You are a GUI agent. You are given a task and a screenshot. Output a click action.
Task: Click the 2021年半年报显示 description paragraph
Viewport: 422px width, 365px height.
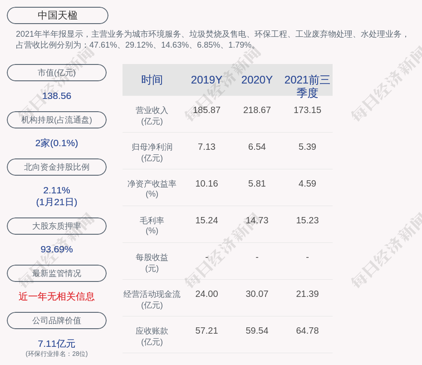(x=212, y=39)
